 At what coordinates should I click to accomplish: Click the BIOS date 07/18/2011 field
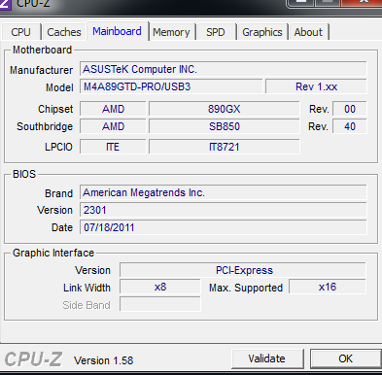tap(224, 227)
